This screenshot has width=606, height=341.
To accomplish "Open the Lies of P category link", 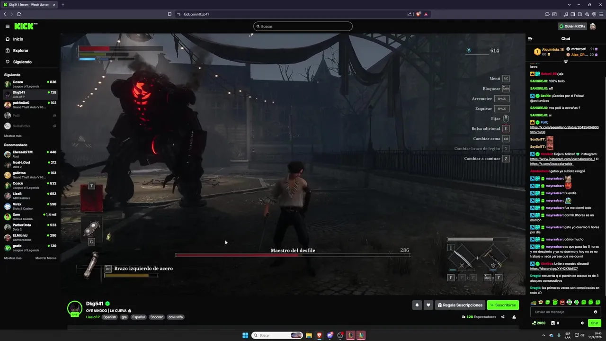I will 93,317.
